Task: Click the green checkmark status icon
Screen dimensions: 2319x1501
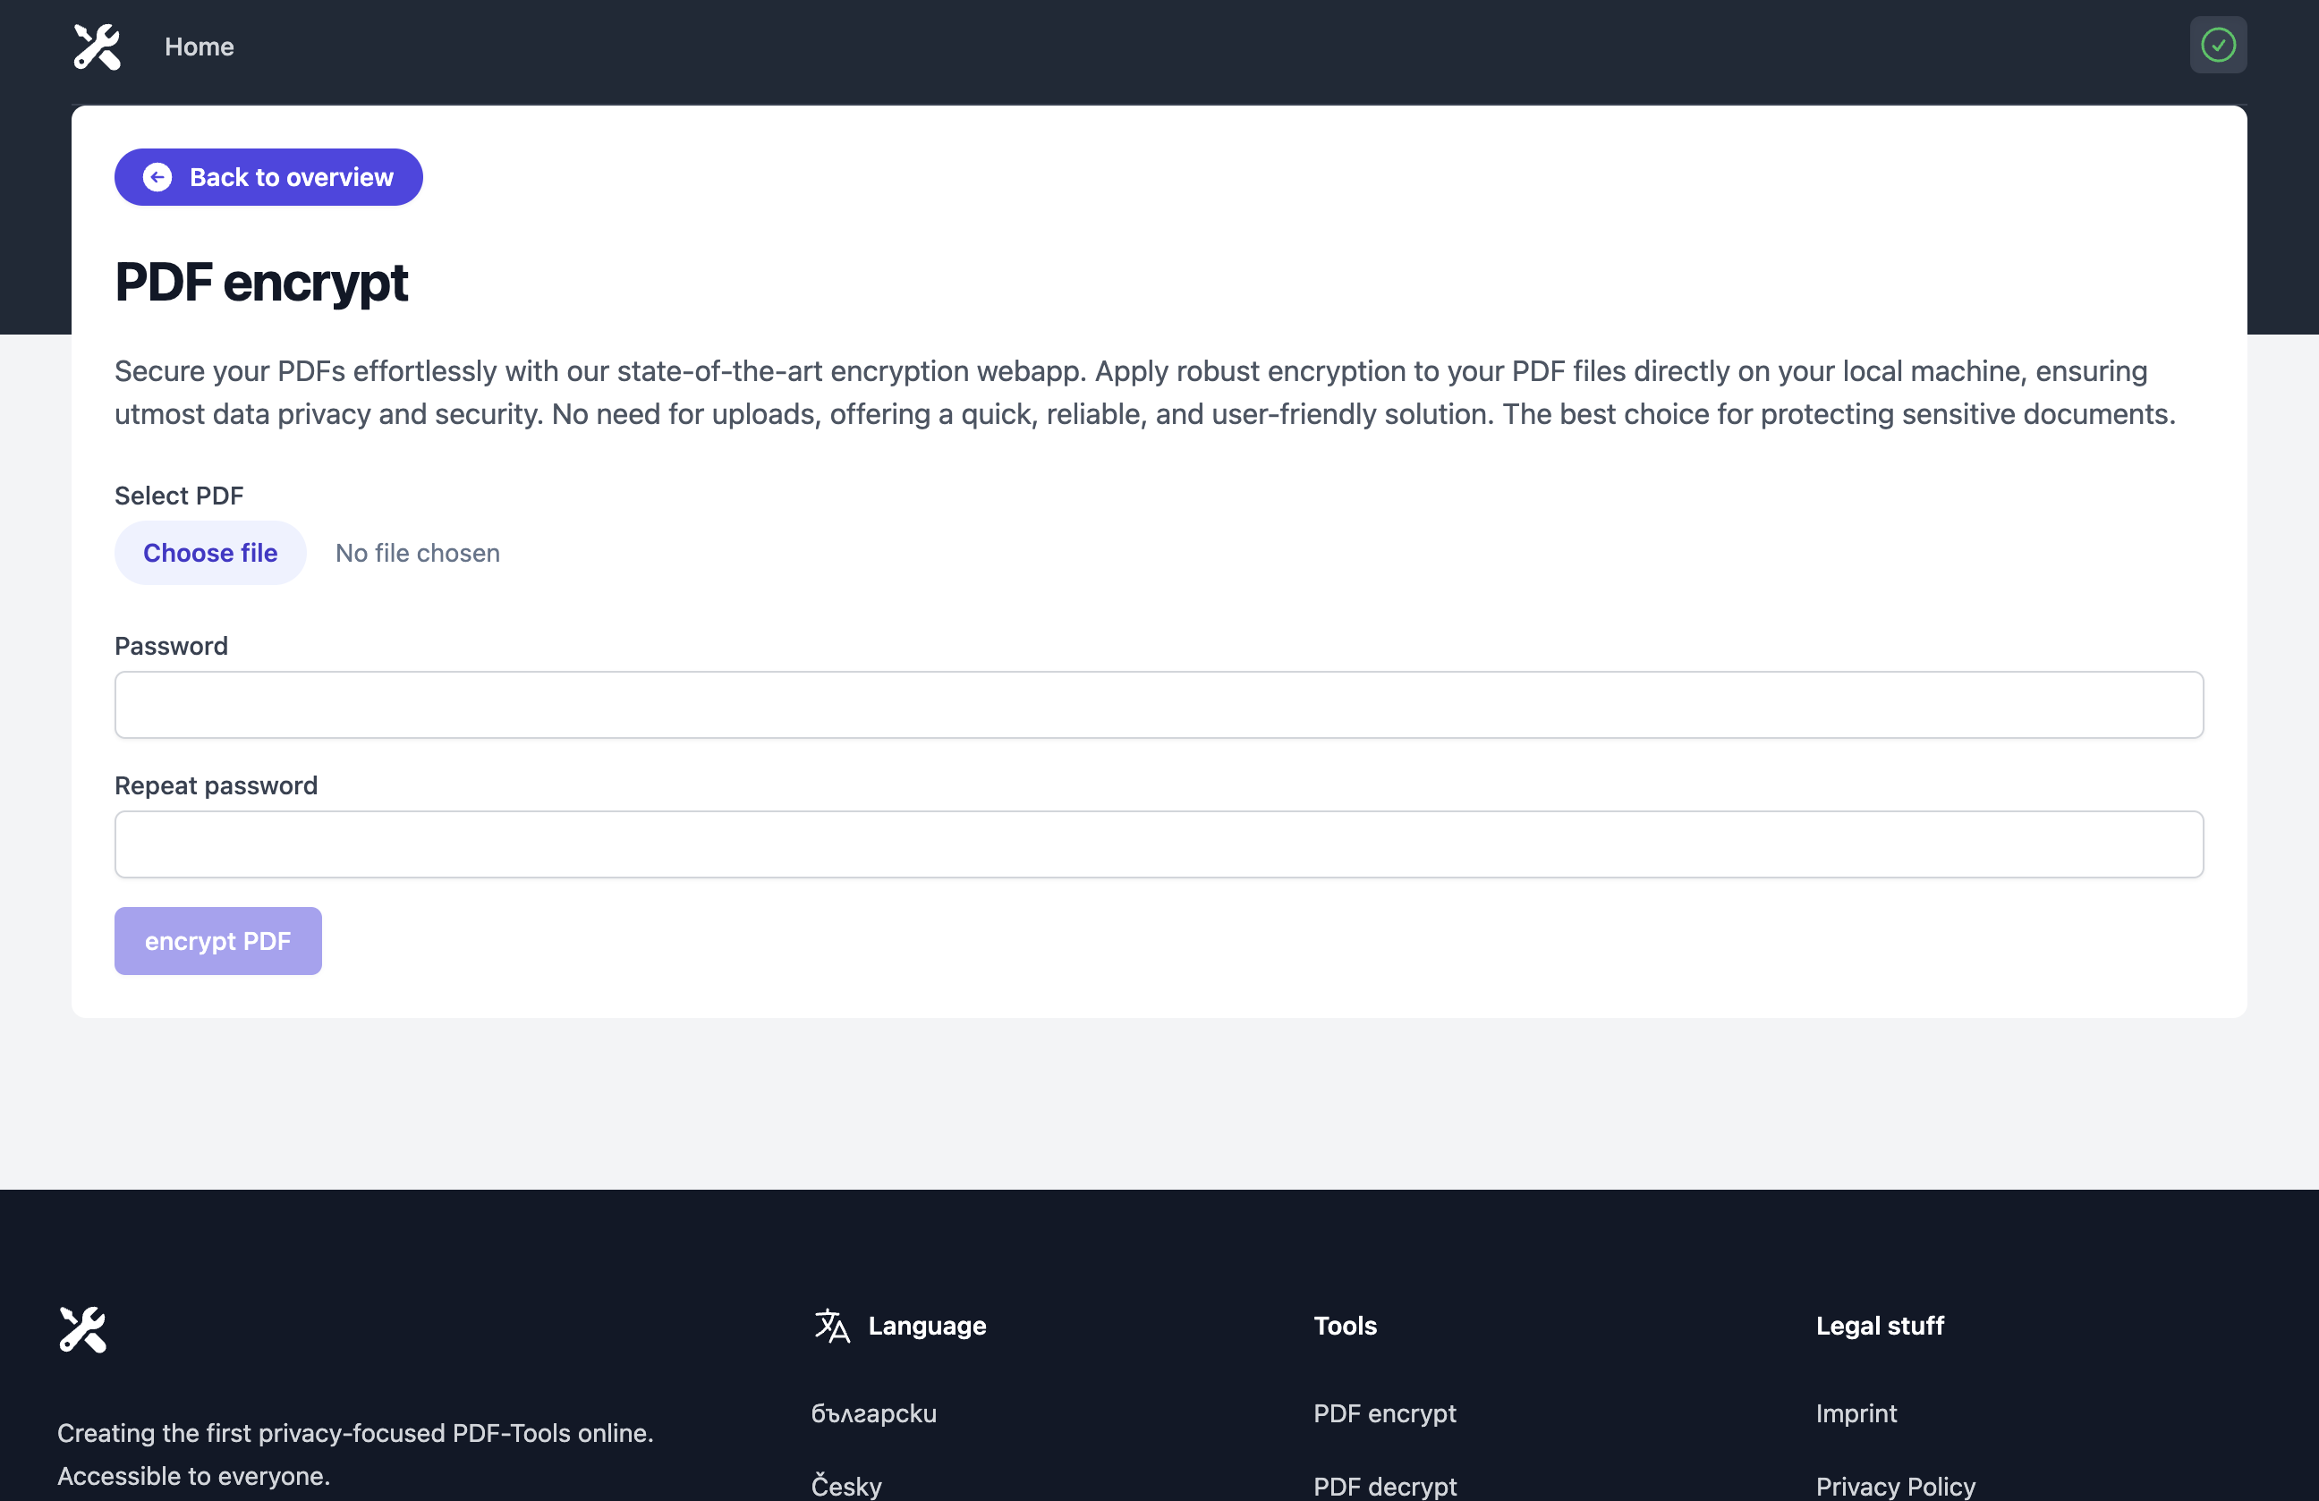Action: [x=2218, y=45]
